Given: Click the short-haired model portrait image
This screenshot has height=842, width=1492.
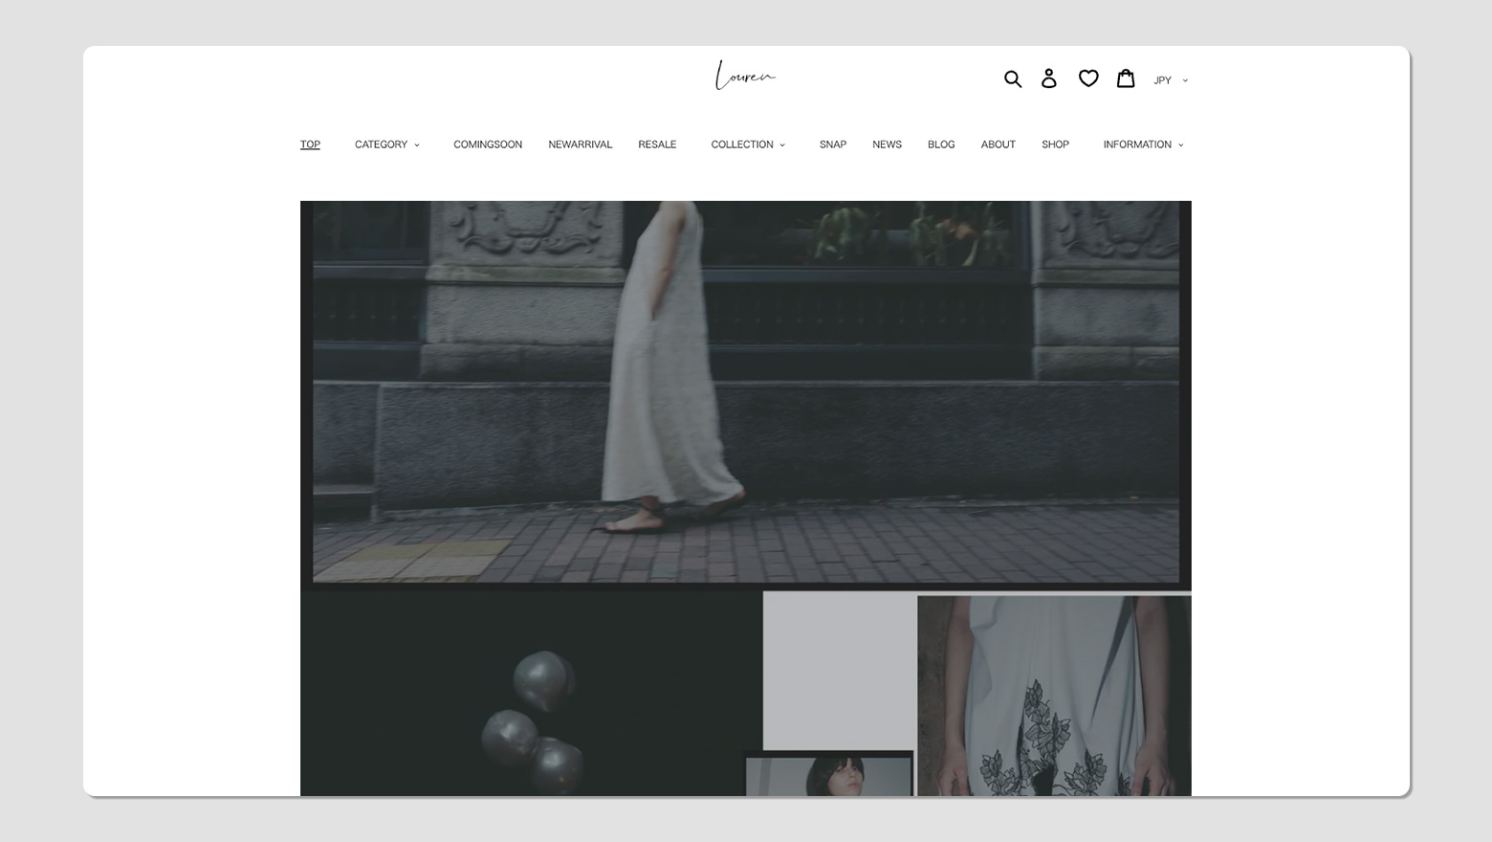Looking at the screenshot, I should coord(829,775).
